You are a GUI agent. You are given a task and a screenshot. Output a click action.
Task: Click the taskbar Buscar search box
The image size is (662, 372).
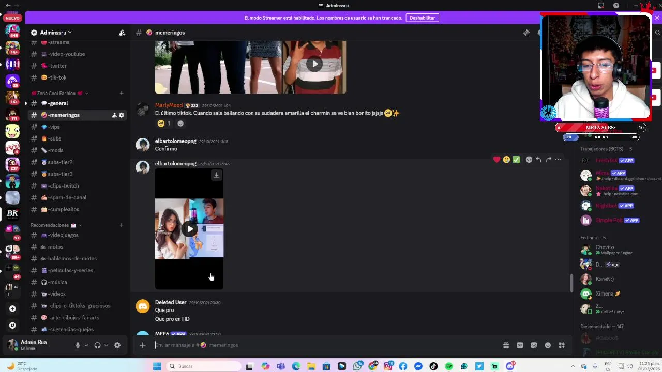(x=204, y=366)
